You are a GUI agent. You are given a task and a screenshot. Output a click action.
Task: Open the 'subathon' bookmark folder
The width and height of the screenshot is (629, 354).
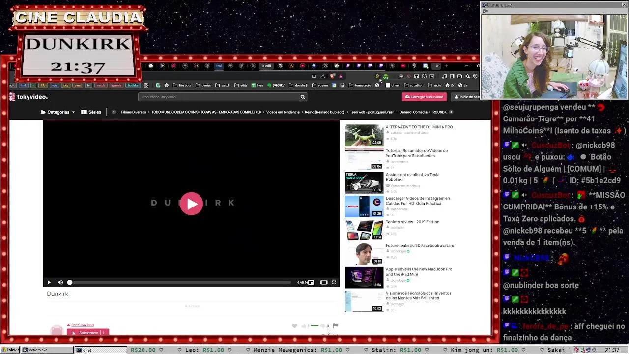point(414,85)
